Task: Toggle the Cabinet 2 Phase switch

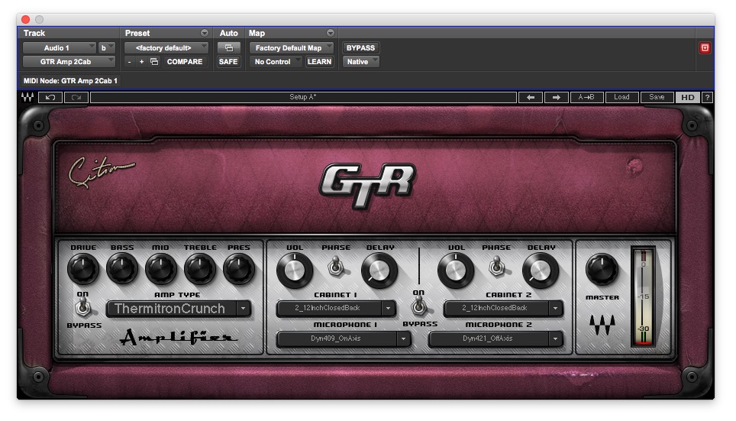Action: coord(496,267)
